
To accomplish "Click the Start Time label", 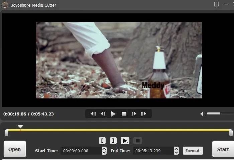I will 46,151.
